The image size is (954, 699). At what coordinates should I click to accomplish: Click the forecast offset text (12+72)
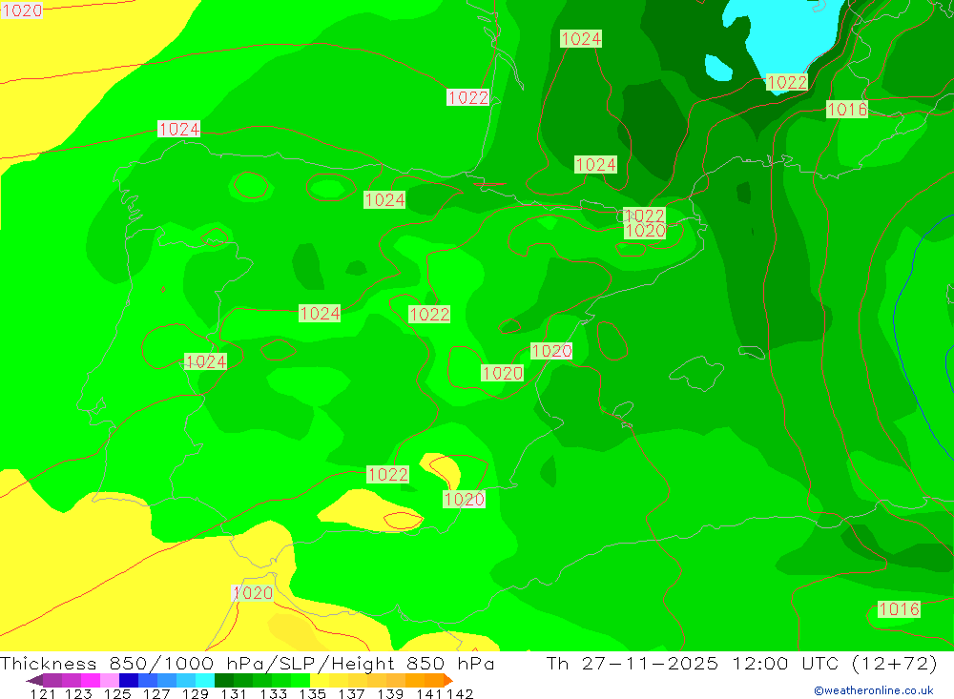point(895,663)
